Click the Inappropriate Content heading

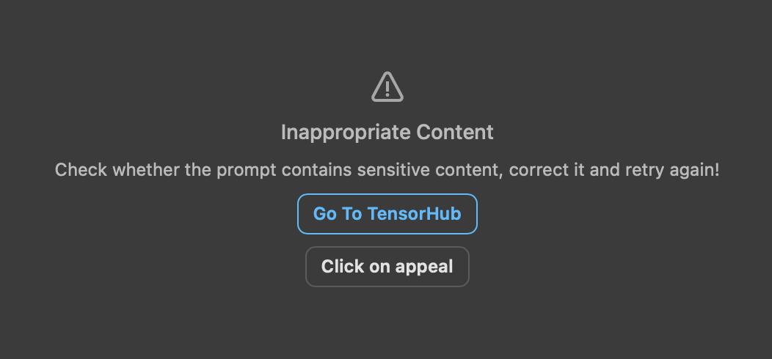[387, 133]
